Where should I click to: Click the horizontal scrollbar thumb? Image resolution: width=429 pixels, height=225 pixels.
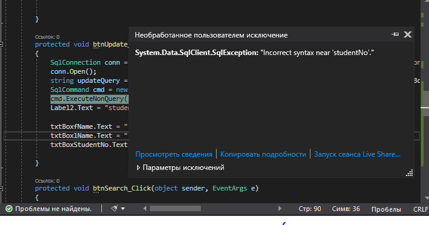pos(175,209)
